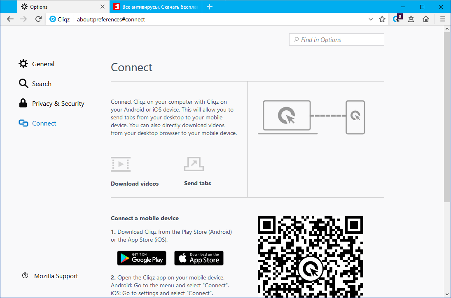Click the Connect page heading
Screen dimensions: 451x298
pyautogui.click(x=131, y=67)
